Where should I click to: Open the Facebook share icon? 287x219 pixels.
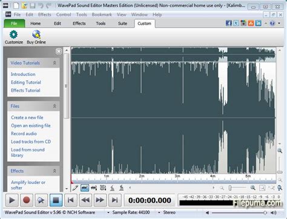[228, 23]
